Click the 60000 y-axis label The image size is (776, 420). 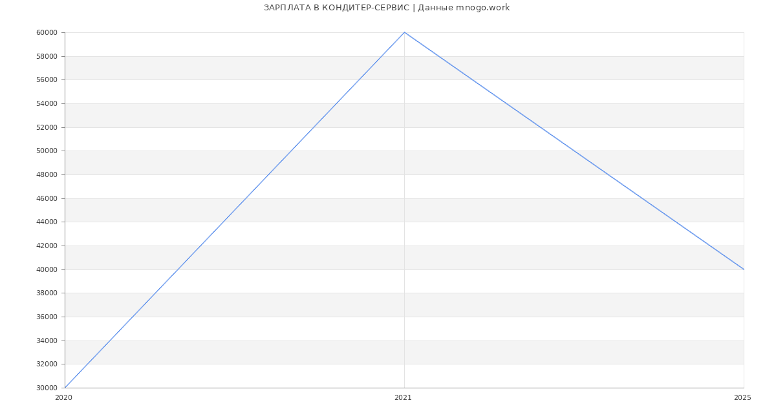tap(47, 33)
